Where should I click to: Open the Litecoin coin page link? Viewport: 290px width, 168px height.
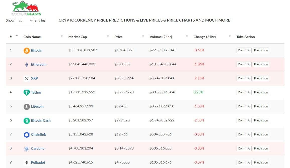click(x=37, y=106)
